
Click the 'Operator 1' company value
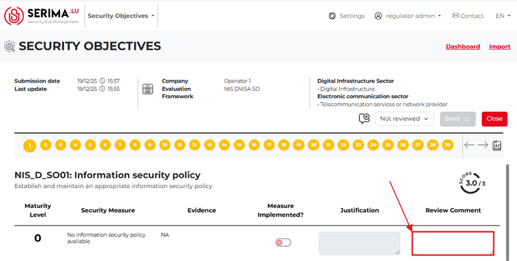[x=237, y=81]
